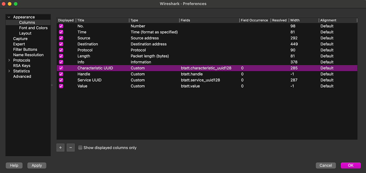Uncheck Displayed box for No. column

point(61,26)
